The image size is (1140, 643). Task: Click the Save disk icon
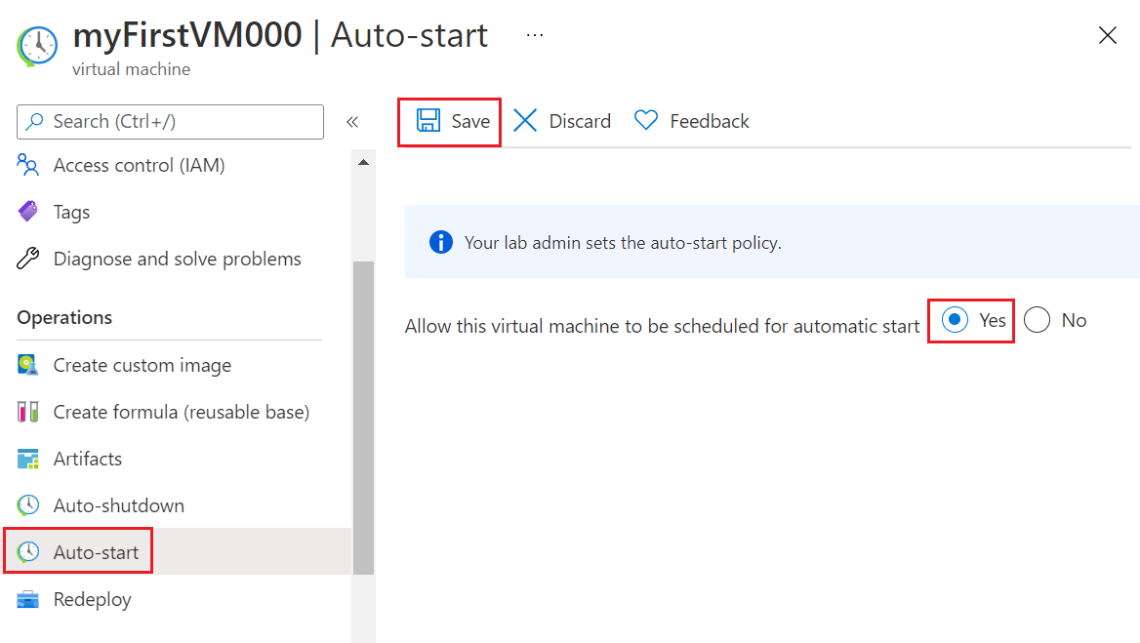[x=428, y=121]
